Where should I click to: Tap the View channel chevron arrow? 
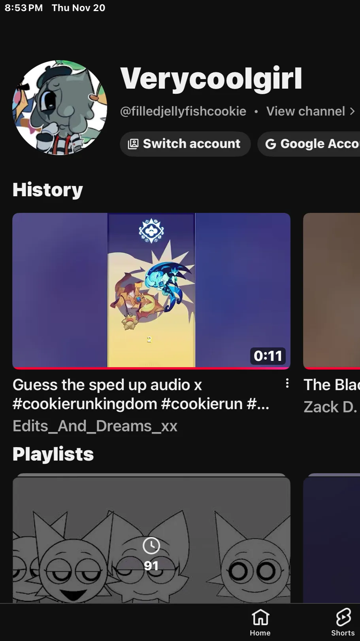tap(352, 112)
